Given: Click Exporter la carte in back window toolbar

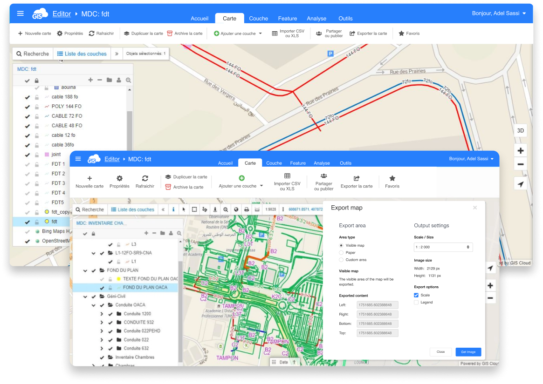Looking at the screenshot, I should 368,34.
